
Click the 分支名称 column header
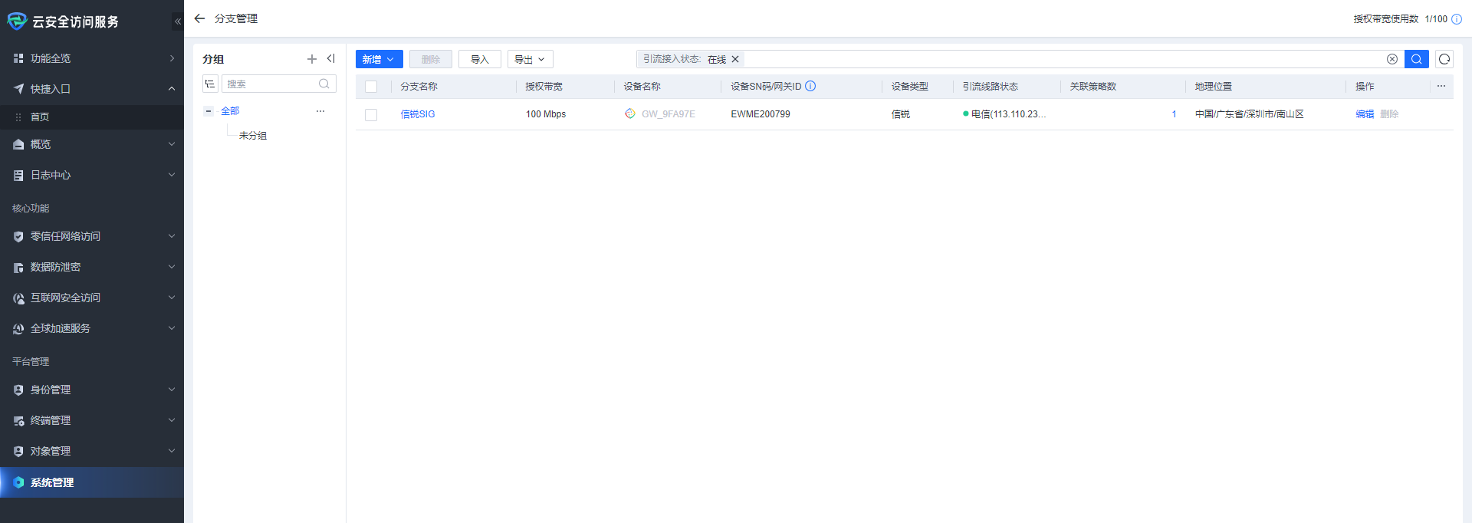click(419, 87)
